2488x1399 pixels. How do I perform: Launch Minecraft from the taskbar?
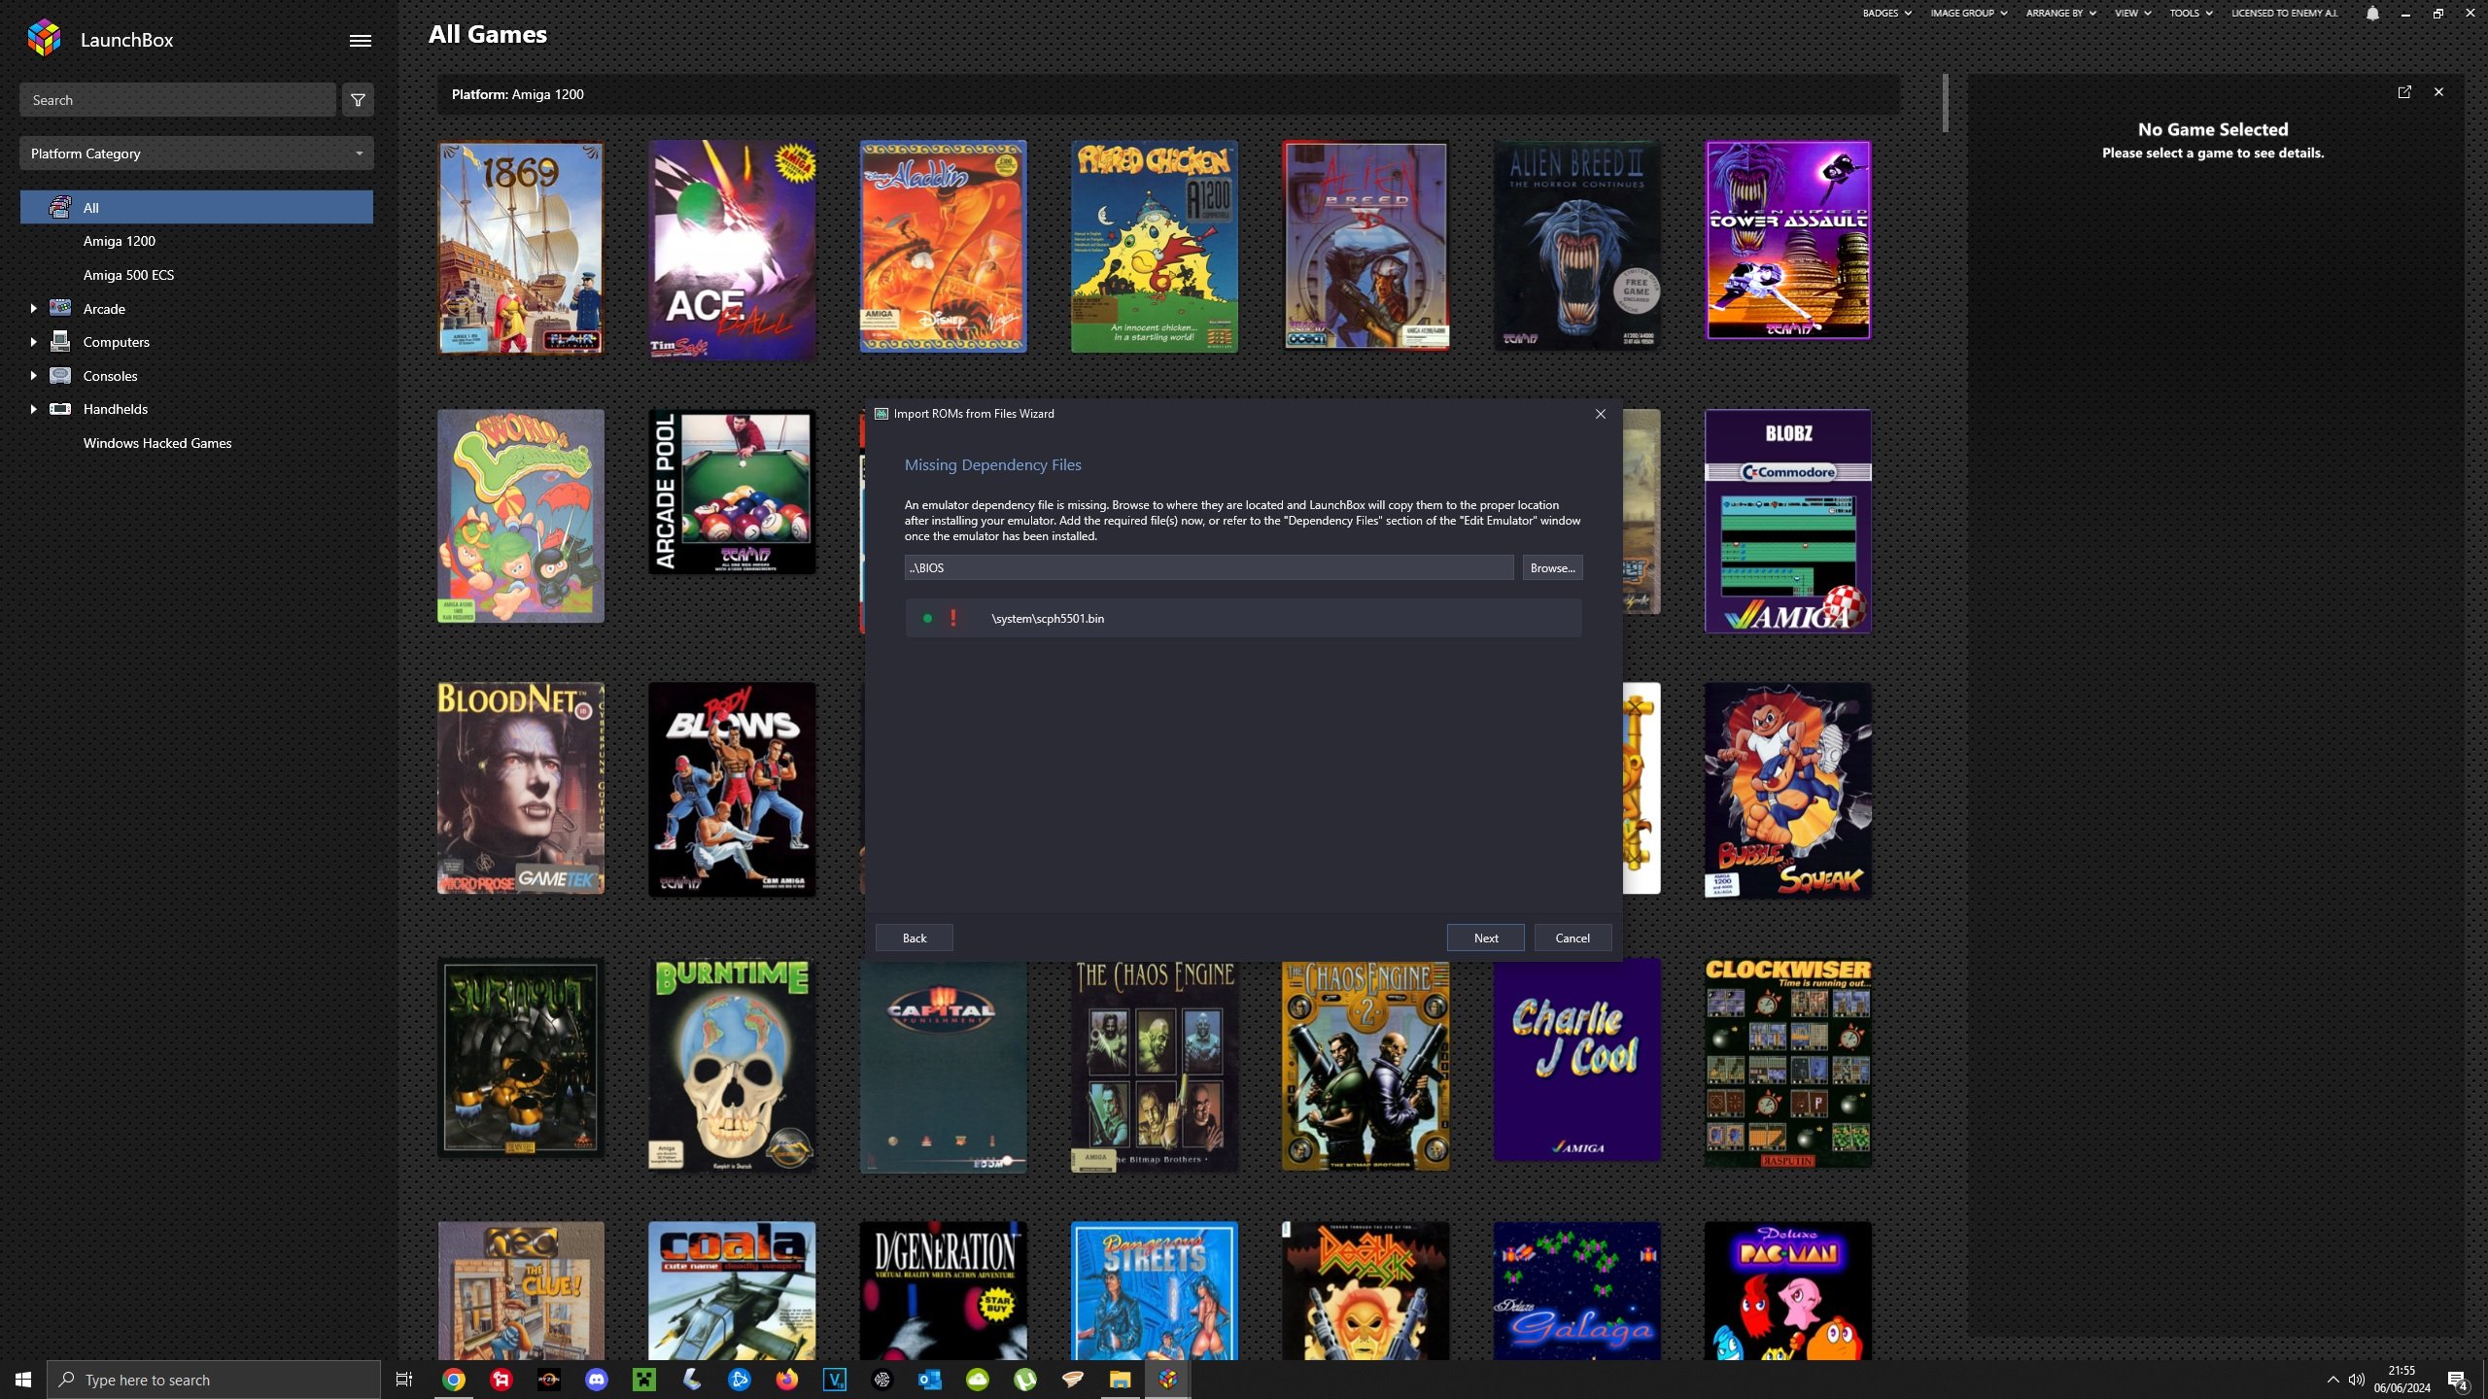(644, 1380)
